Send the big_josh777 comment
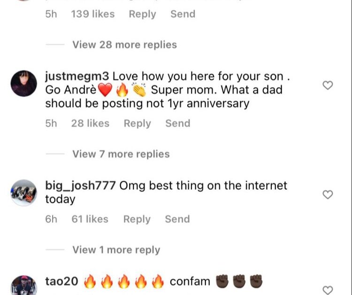 coord(177,219)
